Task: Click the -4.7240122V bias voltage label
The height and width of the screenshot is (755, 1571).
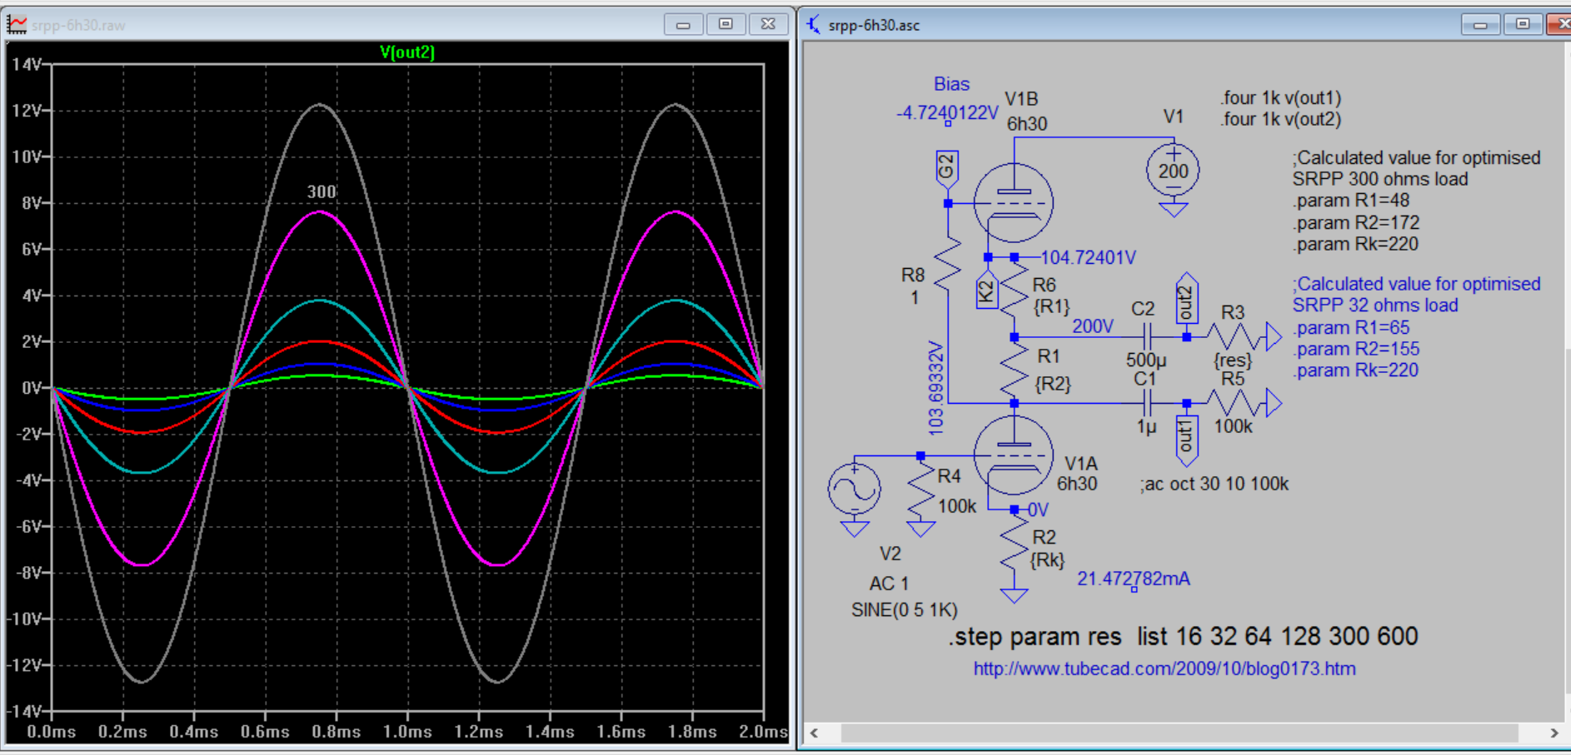Action: (947, 113)
